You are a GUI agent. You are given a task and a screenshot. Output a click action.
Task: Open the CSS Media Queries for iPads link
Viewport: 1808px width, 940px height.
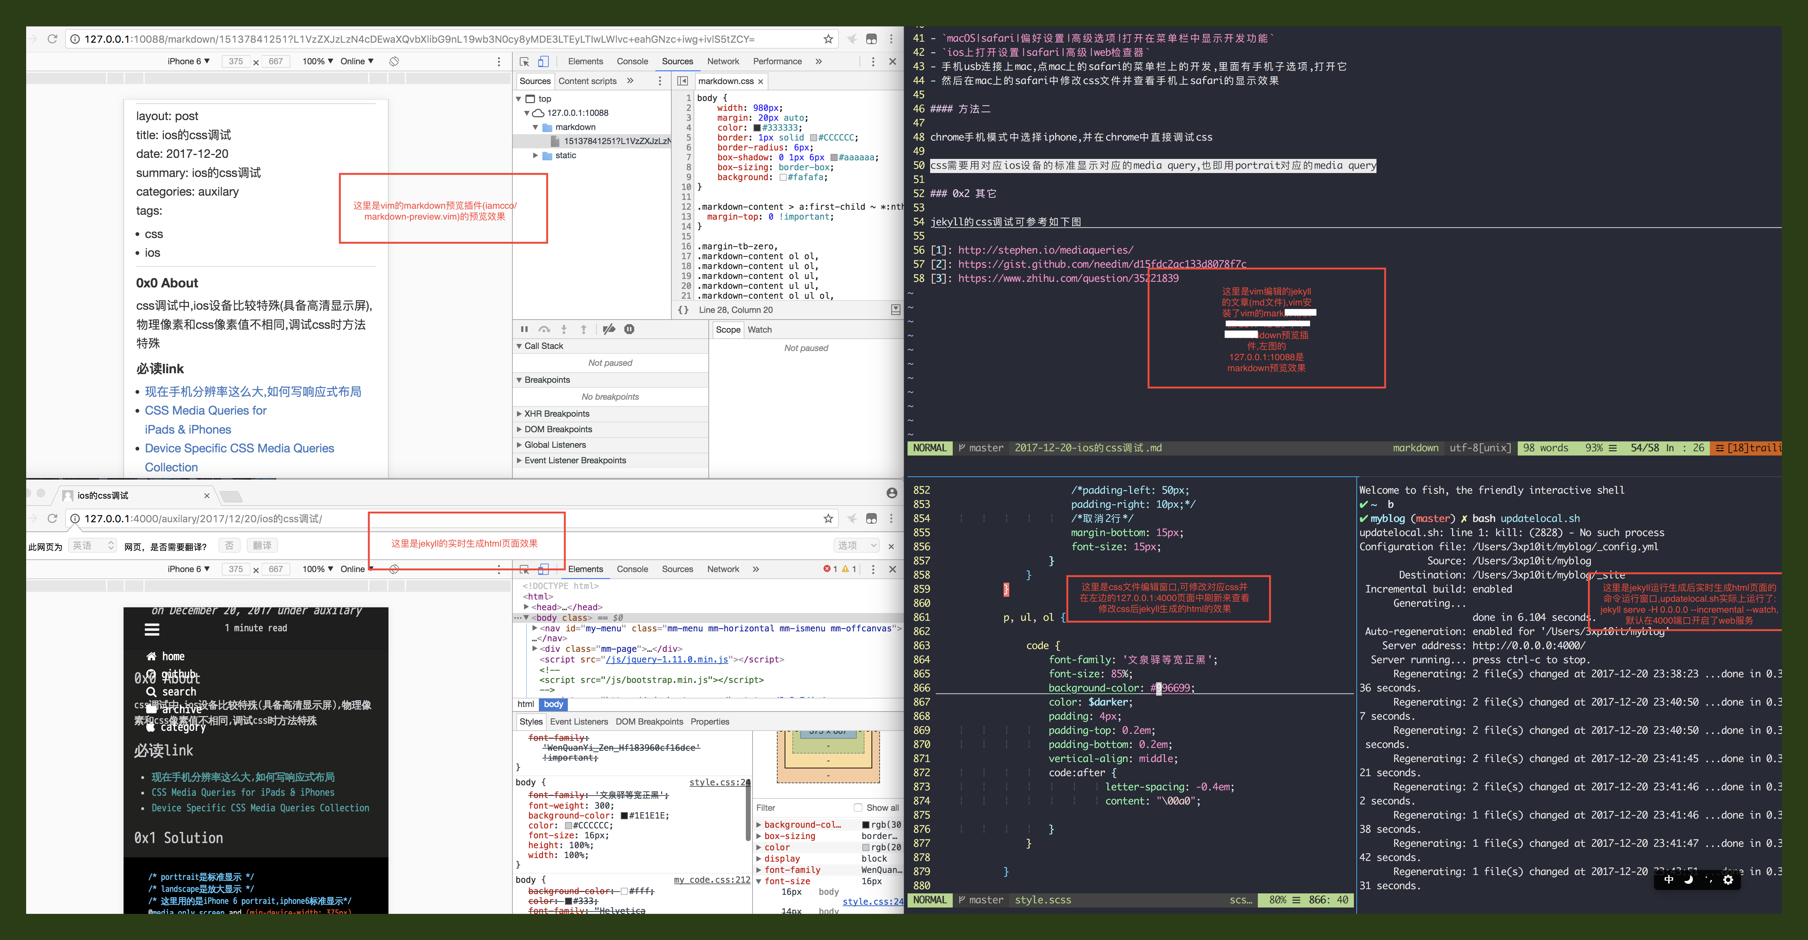pos(205,411)
